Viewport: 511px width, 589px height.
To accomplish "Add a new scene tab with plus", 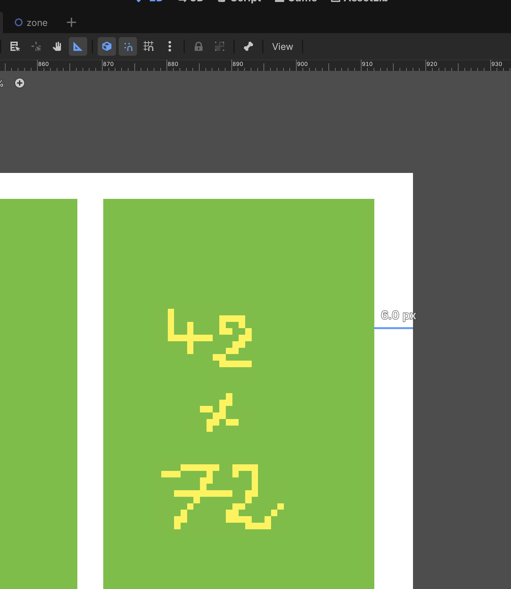I will [71, 22].
